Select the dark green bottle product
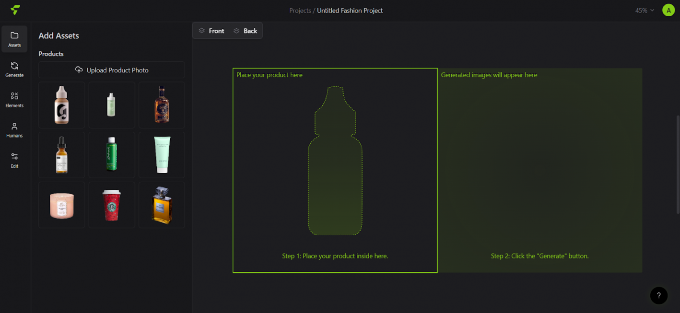680x313 pixels. pos(112,155)
